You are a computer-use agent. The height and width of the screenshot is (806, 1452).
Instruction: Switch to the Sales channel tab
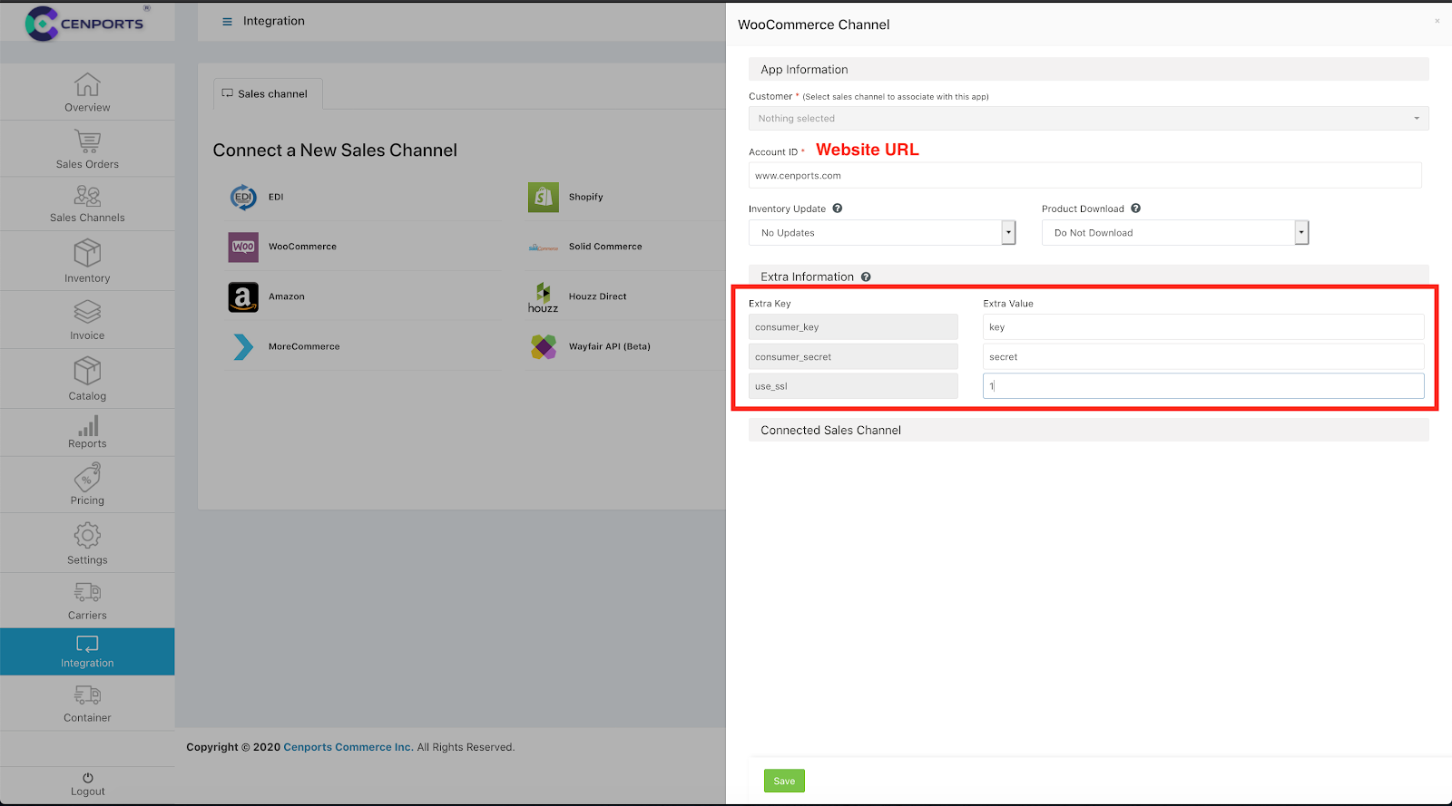268,93
